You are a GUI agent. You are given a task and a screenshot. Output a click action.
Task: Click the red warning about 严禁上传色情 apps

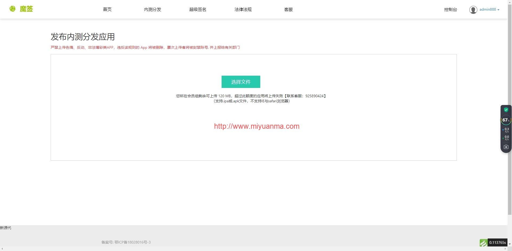pos(145,47)
